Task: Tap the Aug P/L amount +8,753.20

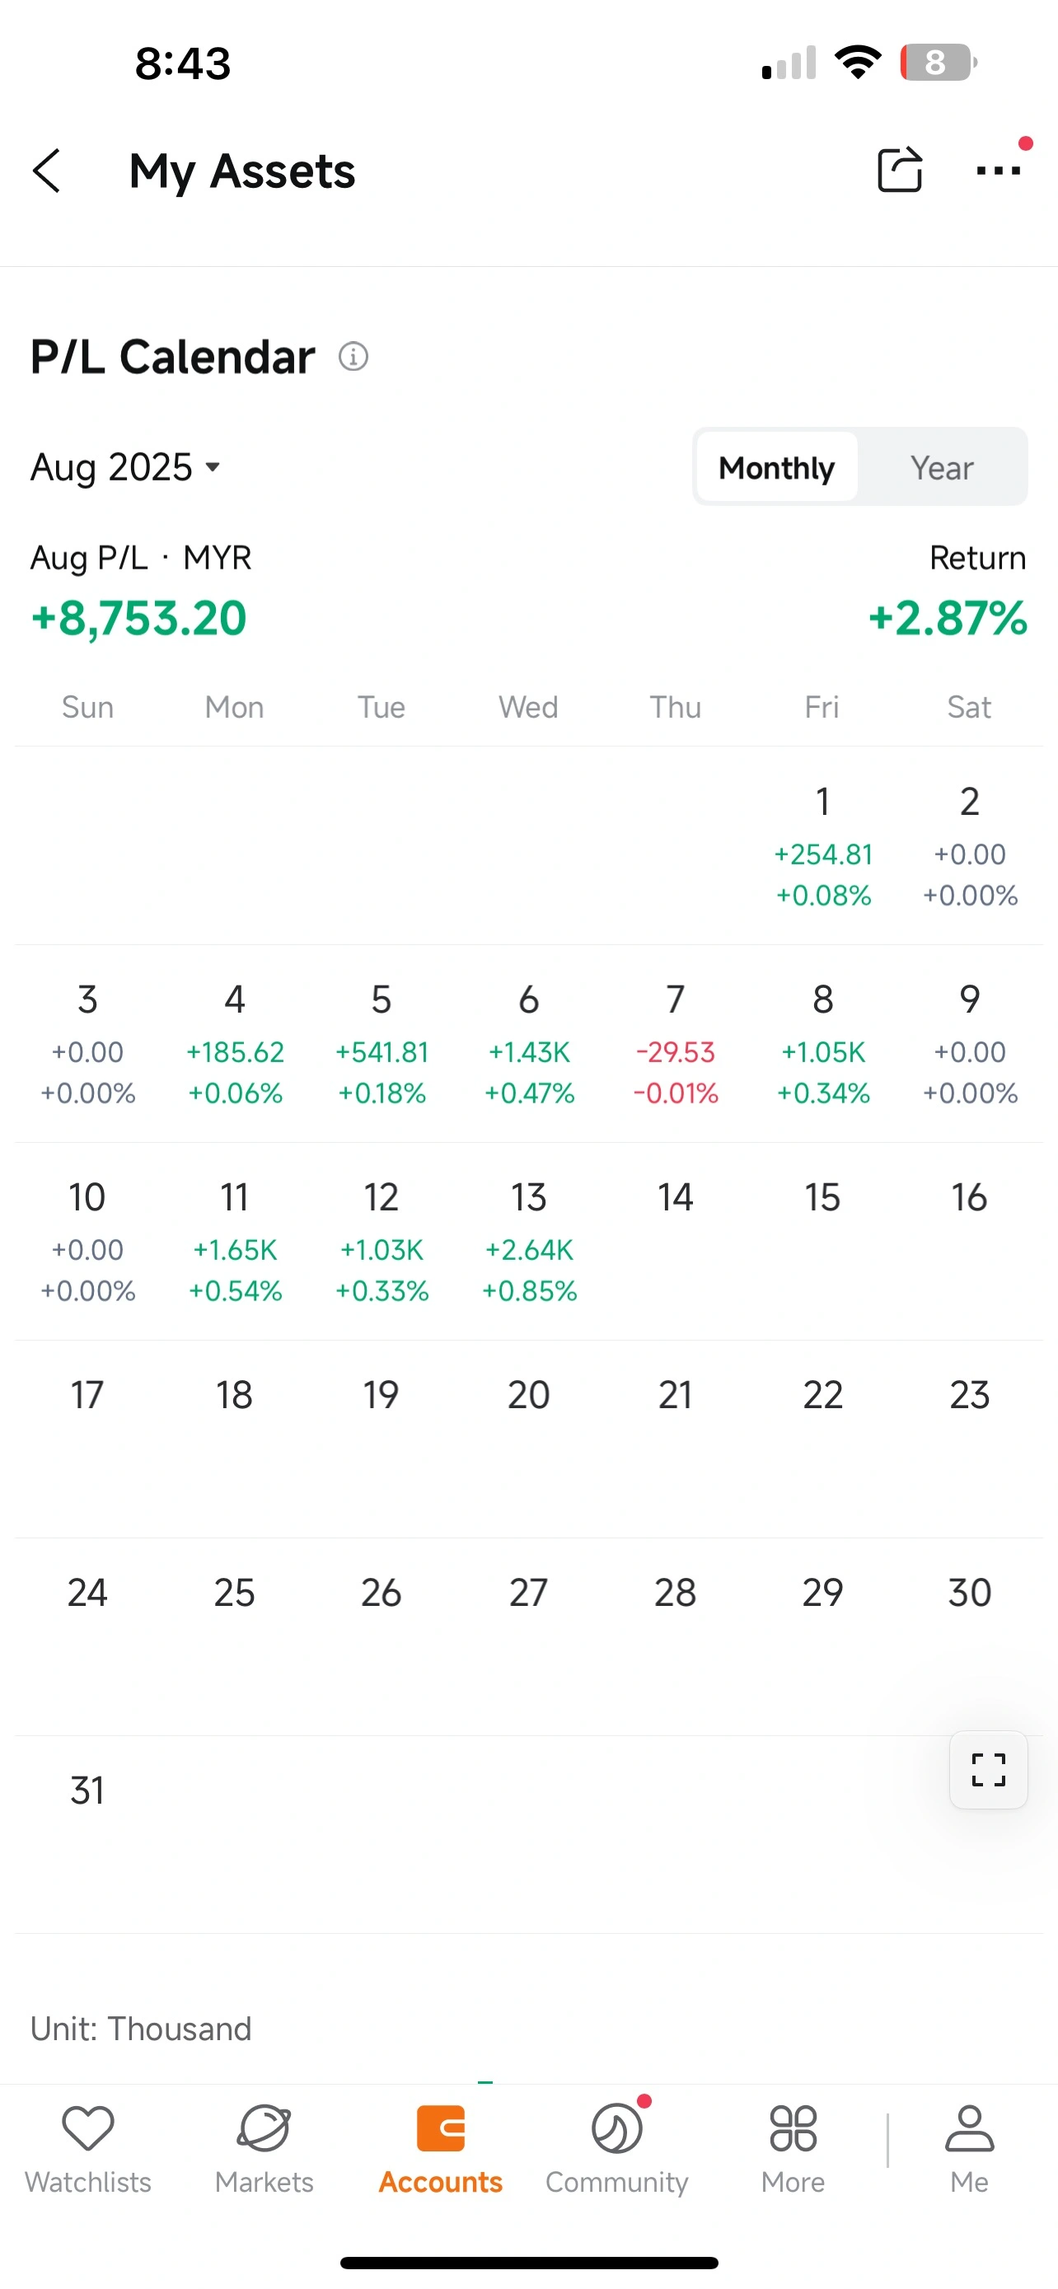Action: (138, 619)
